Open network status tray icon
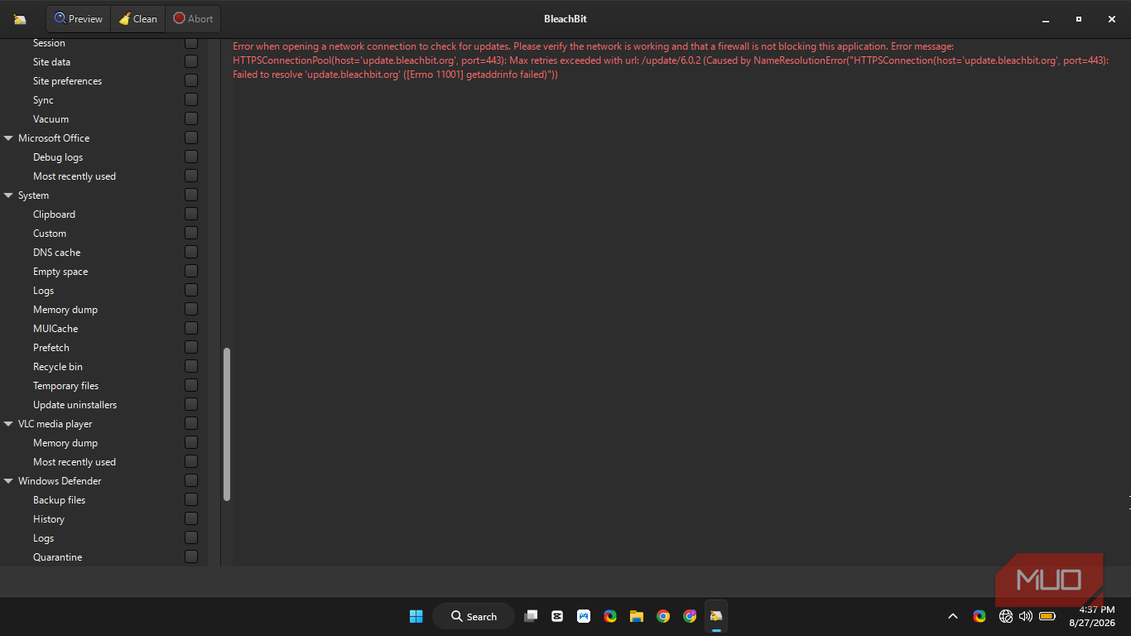The image size is (1131, 636). coord(1006,616)
